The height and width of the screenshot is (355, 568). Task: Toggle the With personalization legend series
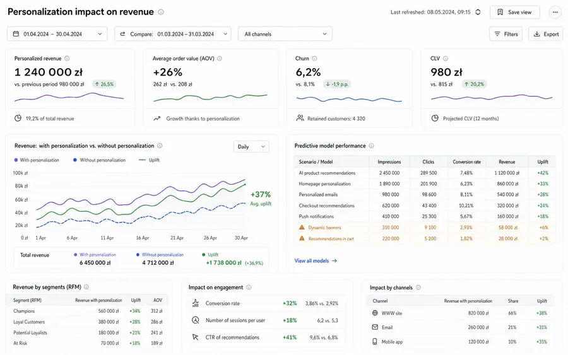[x=37, y=160]
